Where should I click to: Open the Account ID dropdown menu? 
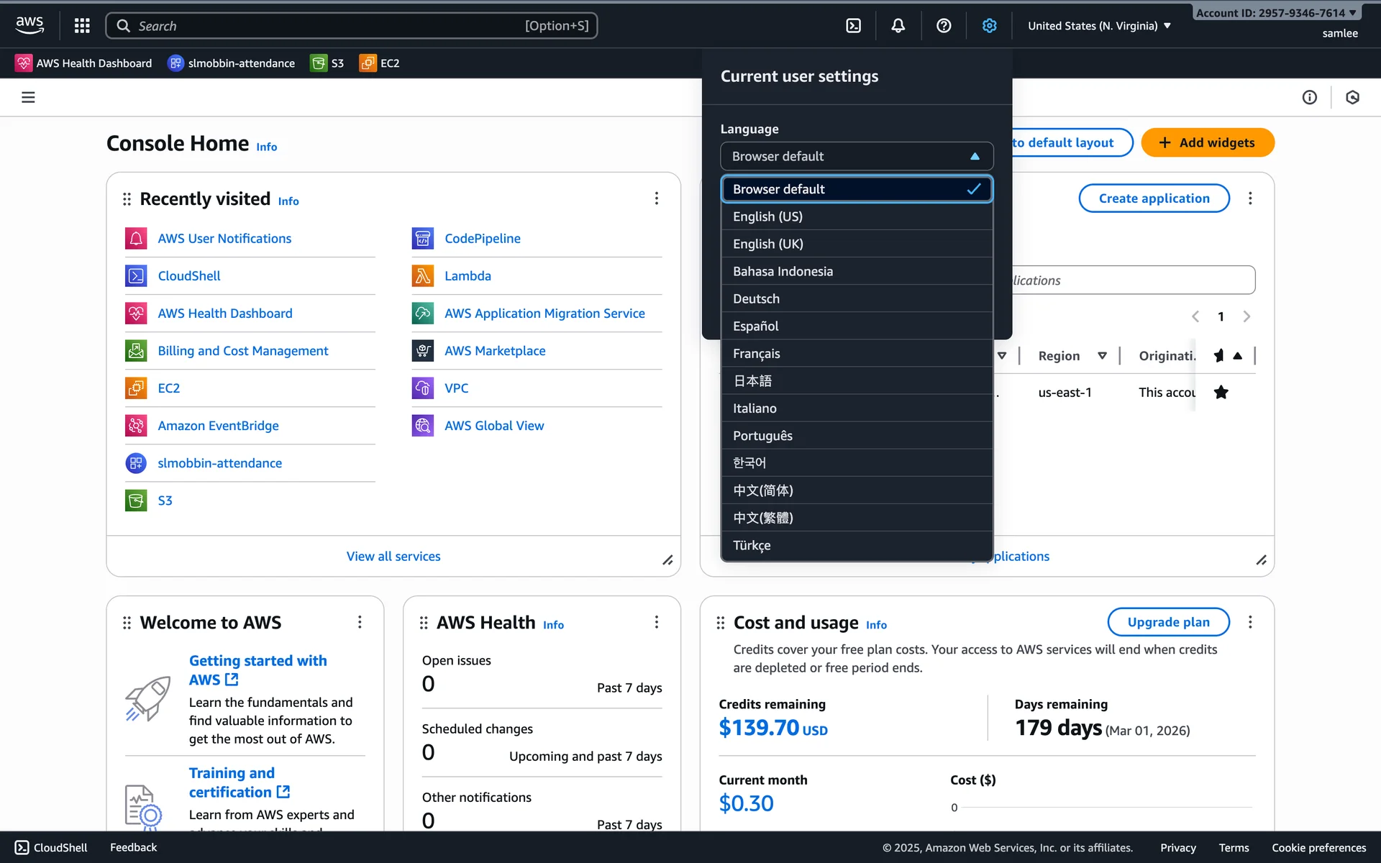[1275, 13]
